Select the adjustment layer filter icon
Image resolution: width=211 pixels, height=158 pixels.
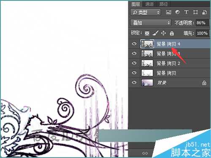pos(178,12)
